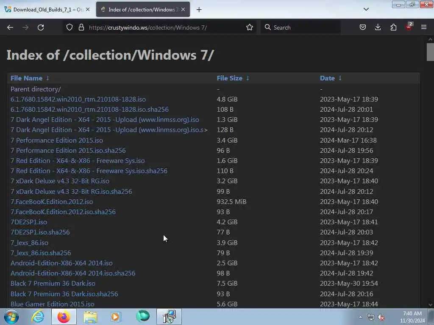Open Windows Explorer folder in taskbar
The height and width of the screenshot is (325, 434).
tap(90, 317)
